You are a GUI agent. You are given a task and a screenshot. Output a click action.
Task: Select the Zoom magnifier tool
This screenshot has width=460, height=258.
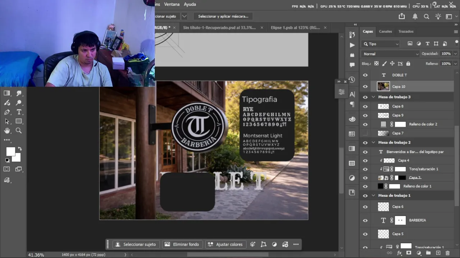19,131
